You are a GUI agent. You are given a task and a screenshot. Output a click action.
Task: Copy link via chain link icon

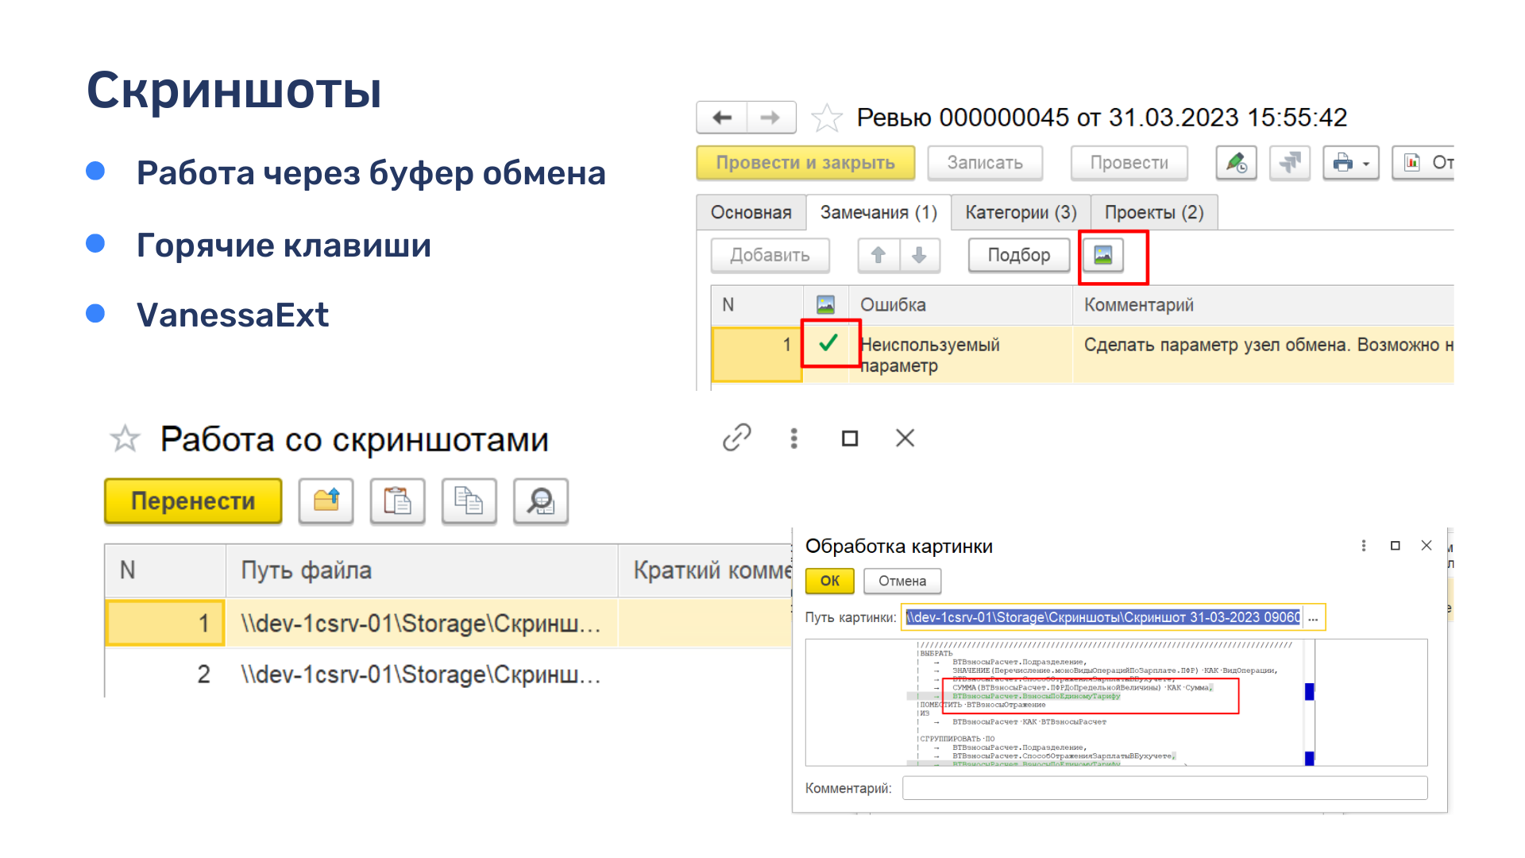[737, 438]
